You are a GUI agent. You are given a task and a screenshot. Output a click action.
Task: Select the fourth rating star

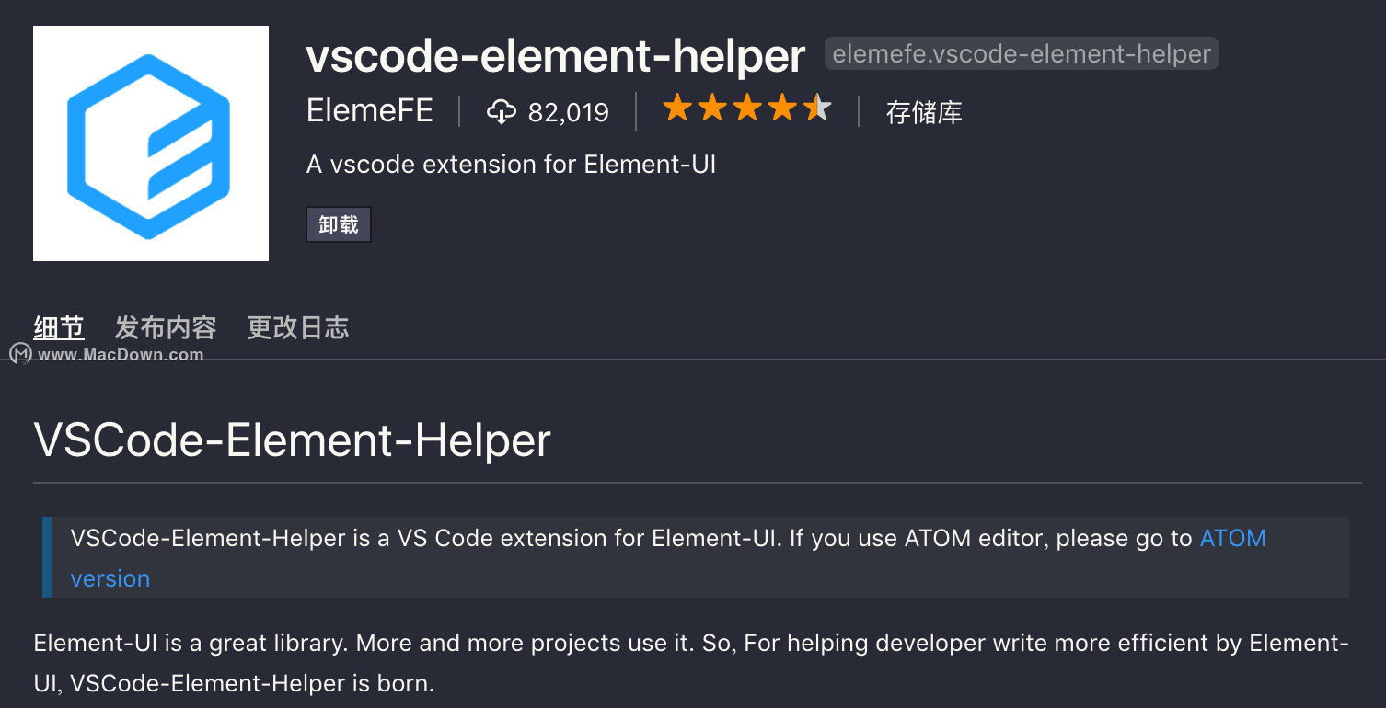tap(782, 108)
